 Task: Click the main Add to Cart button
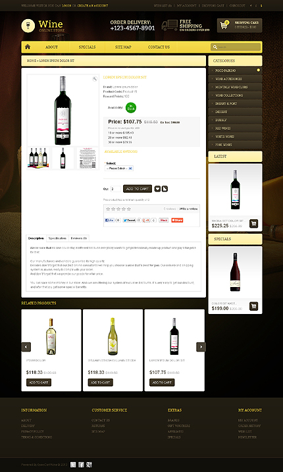pos(138,189)
